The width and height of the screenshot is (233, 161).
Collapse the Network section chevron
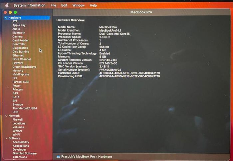6,116
